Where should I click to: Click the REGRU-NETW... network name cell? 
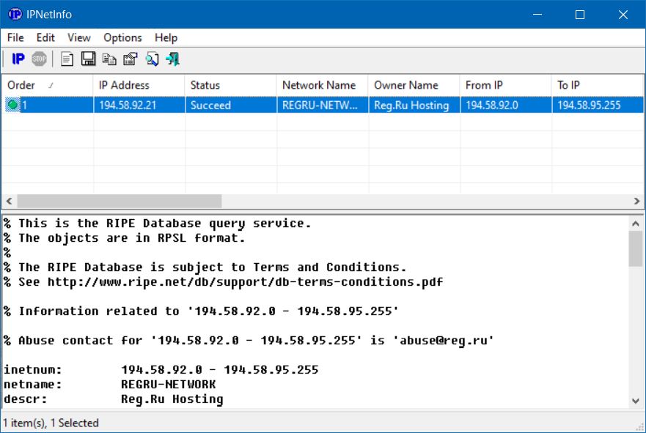click(323, 105)
